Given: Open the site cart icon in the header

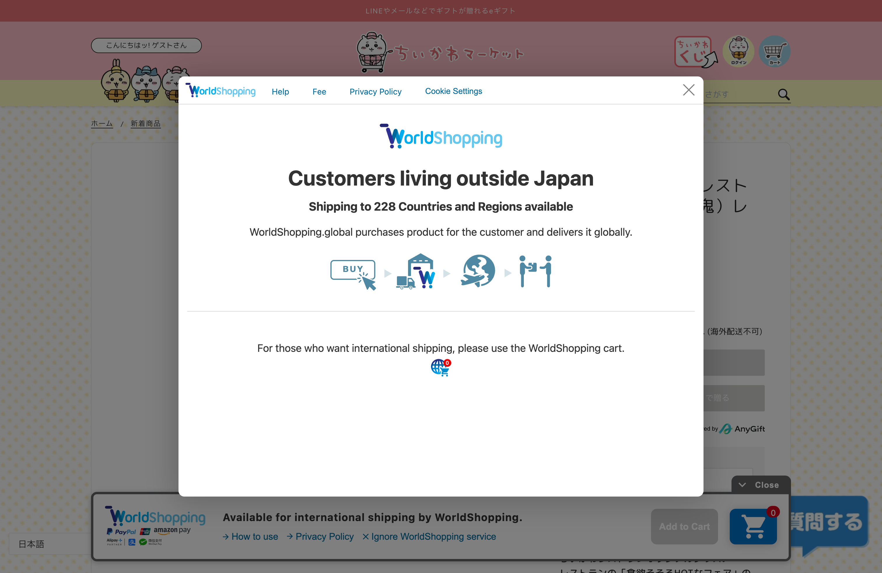Looking at the screenshot, I should (x=774, y=51).
